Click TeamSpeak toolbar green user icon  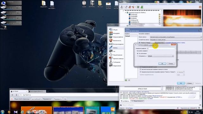click(x=142, y=7)
